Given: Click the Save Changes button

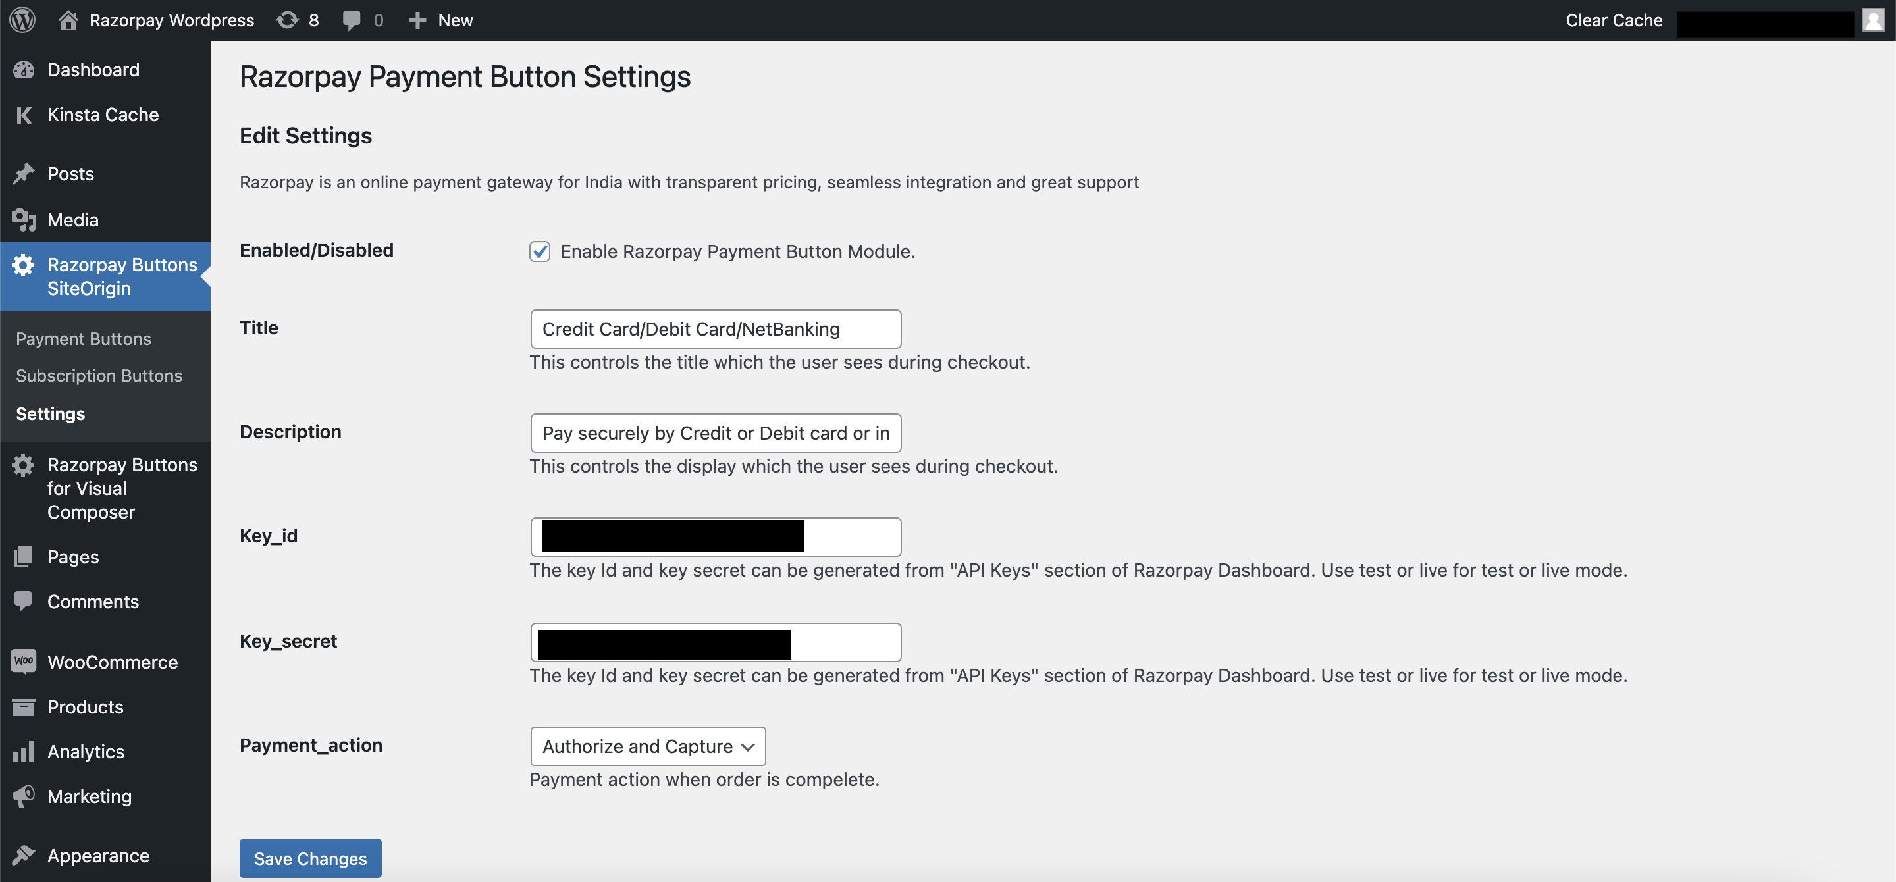Looking at the screenshot, I should pyautogui.click(x=310, y=858).
